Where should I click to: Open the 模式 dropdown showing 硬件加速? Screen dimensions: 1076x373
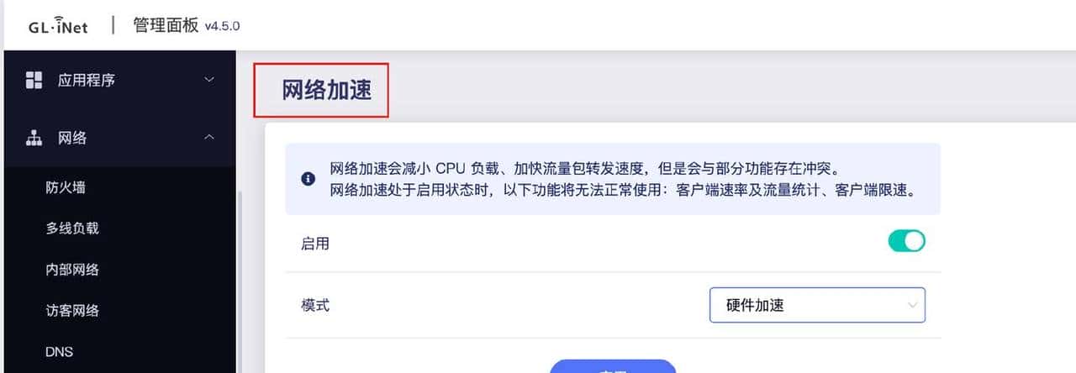pyautogui.click(x=817, y=305)
